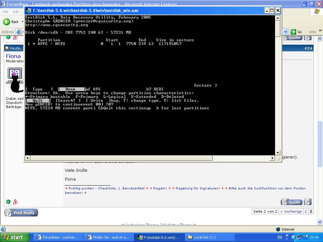Open the File menu in Internet Explorer
The height and width of the screenshot is (242, 323).
coord(5,12)
